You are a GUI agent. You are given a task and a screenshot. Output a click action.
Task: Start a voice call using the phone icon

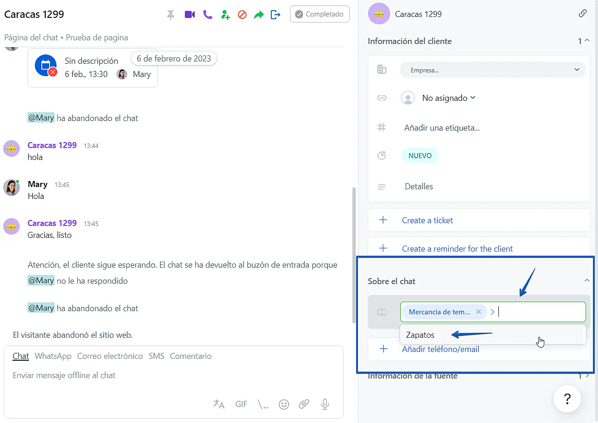208,15
